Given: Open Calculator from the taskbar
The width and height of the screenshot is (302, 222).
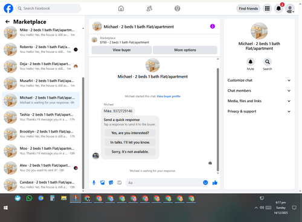Looking at the screenshot, I should tap(53, 199).
